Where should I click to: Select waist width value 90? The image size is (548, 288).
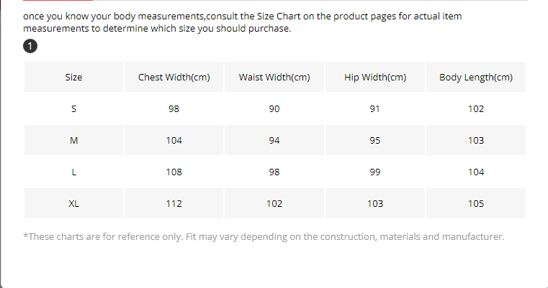274,108
